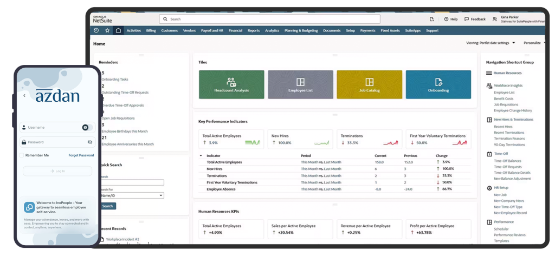Collapse the Indicator column expander arrow
555x256 pixels.
[201, 155]
